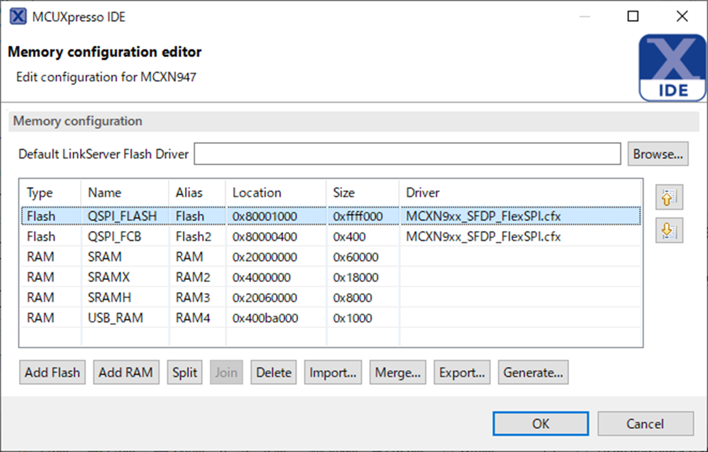The width and height of the screenshot is (708, 452).
Task: Move the selected region down with the down-arrow icon
Action: point(668,230)
